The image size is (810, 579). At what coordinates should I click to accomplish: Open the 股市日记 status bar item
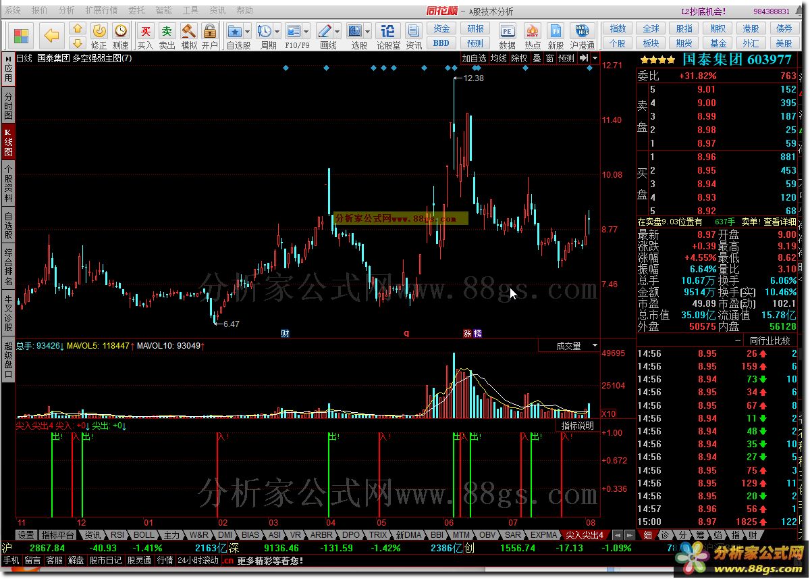(x=106, y=560)
